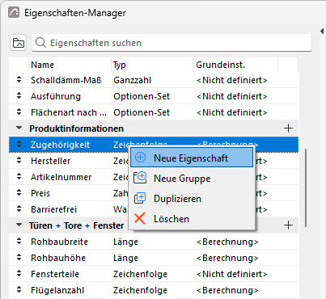
Task: Sort by the Grundeinst. column header
Action: tap(235, 65)
